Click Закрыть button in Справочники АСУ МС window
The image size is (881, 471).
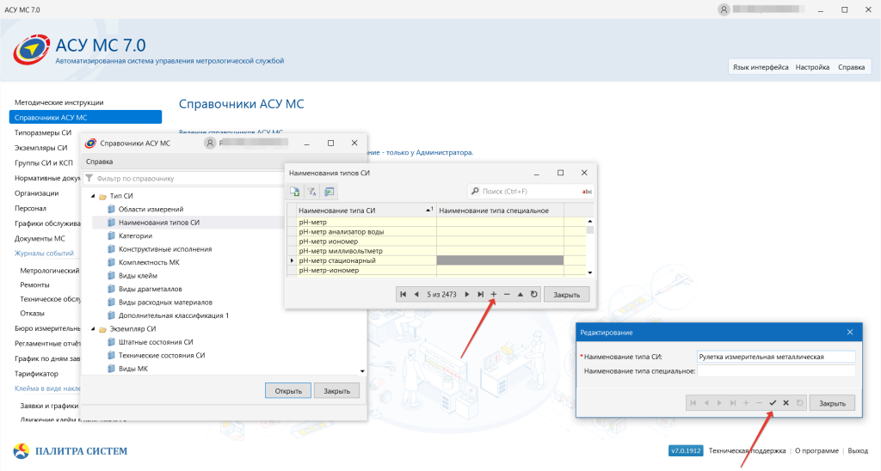click(x=336, y=391)
